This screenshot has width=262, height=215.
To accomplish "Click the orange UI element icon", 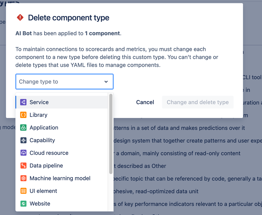I will click(23, 191).
